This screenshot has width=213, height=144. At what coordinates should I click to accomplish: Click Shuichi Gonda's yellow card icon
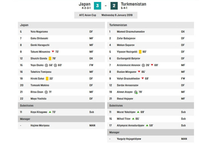50,58
